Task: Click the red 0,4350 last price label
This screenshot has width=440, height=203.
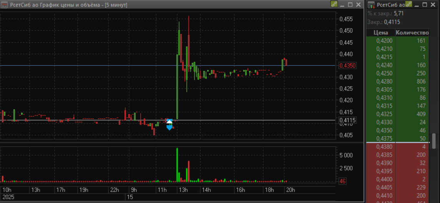Action: coord(348,66)
